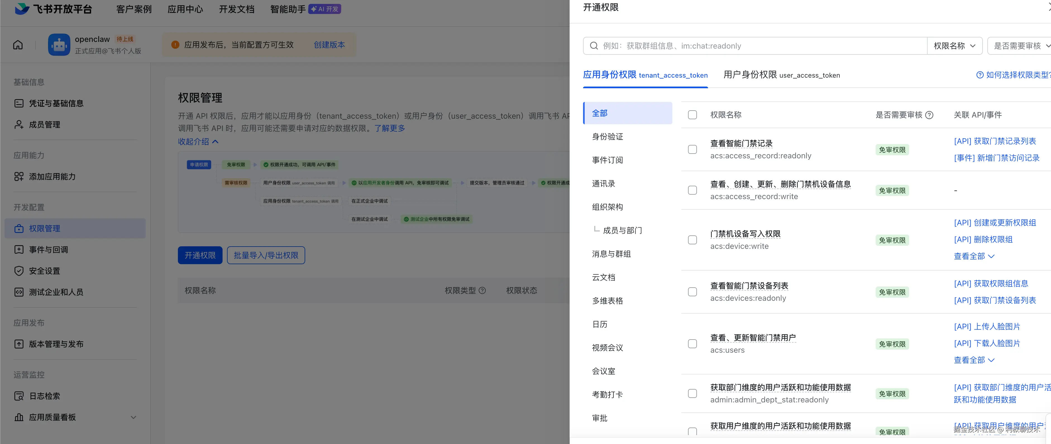Click the help icon beside 是否需要审核
1051x444 pixels.
tap(930, 115)
